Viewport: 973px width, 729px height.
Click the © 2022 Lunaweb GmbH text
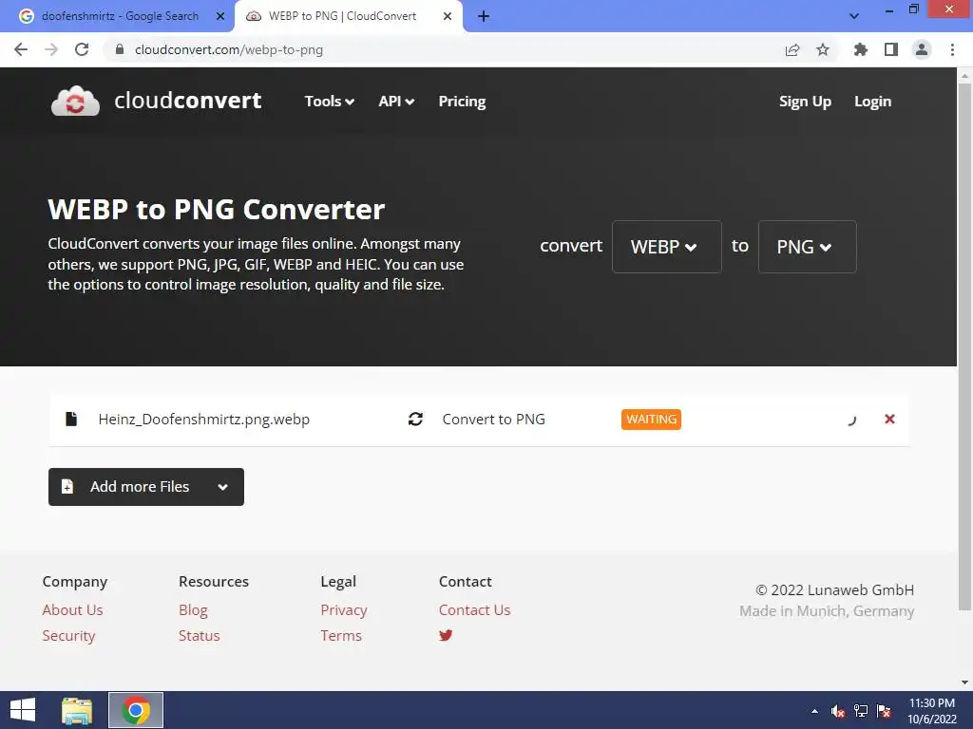(x=834, y=590)
